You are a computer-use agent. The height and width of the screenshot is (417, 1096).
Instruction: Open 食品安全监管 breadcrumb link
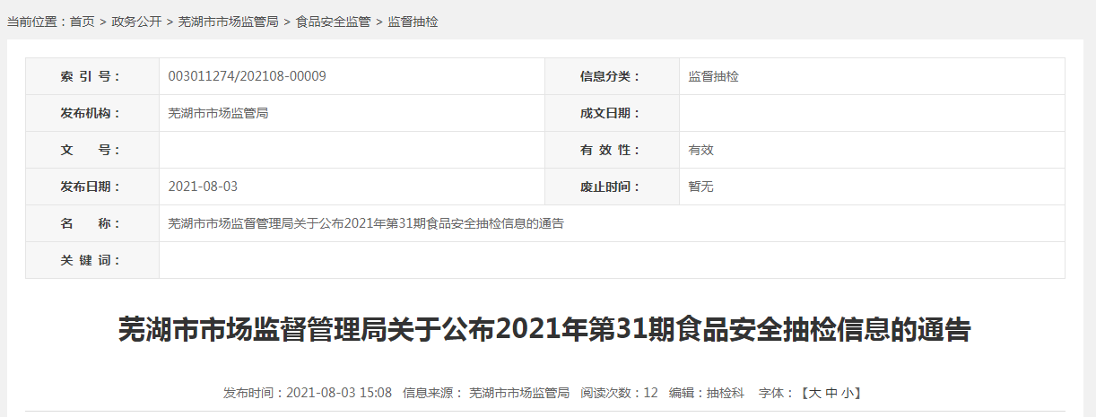tap(333, 22)
